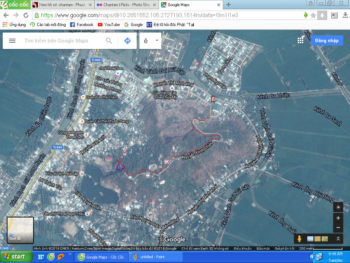The image size is (350, 263).
Task: Click the user profile icon in title bar
Action: (x=310, y=3)
